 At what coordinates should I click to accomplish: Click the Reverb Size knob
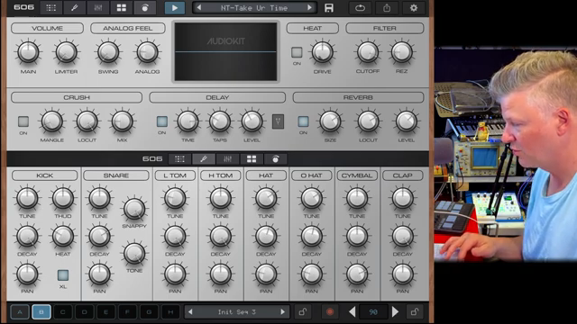pyautogui.click(x=330, y=121)
